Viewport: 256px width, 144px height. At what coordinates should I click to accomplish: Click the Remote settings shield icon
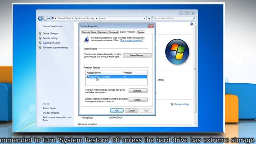point(40,38)
